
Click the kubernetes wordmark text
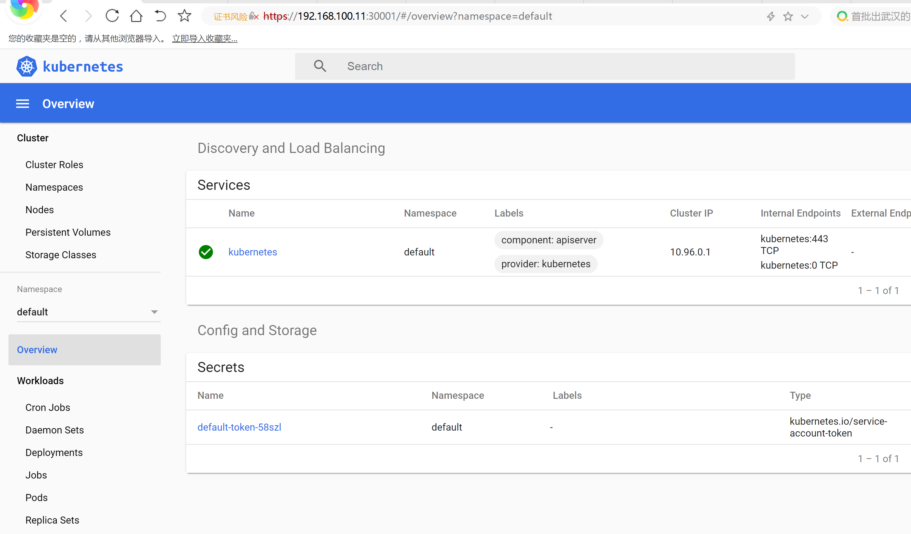pyautogui.click(x=83, y=67)
